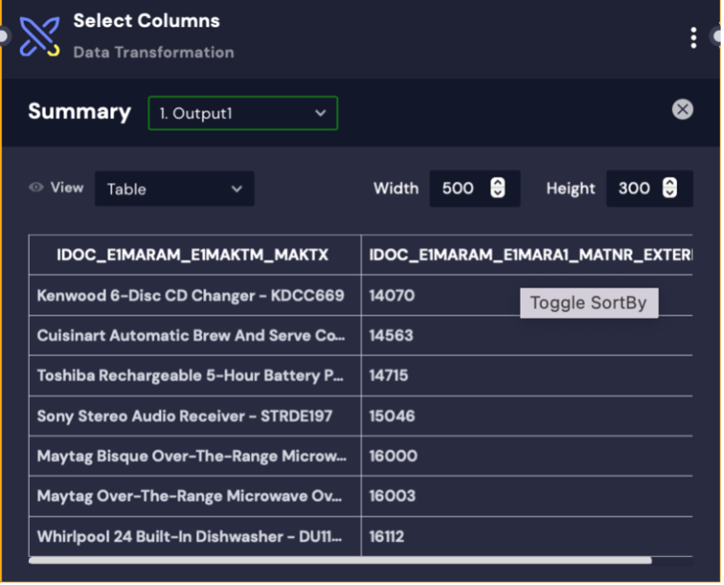Click the cell with value 16000
The height and width of the screenshot is (585, 724).
point(393,456)
